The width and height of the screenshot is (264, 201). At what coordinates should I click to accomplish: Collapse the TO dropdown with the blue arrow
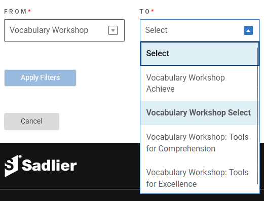tap(248, 30)
